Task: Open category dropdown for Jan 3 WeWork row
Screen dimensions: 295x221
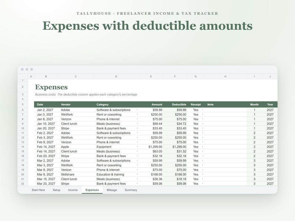Action: point(137,115)
